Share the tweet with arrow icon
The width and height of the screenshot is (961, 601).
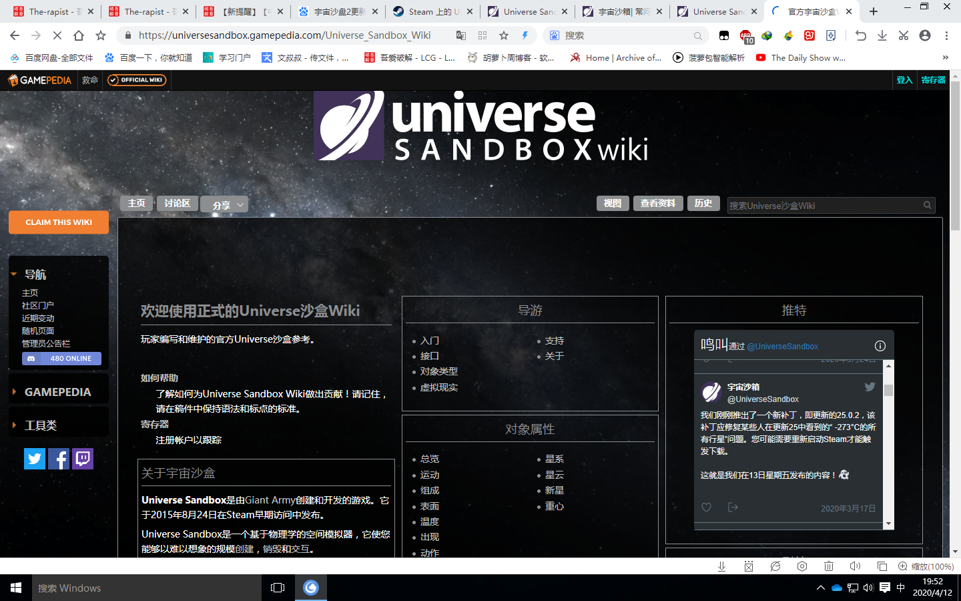(733, 508)
